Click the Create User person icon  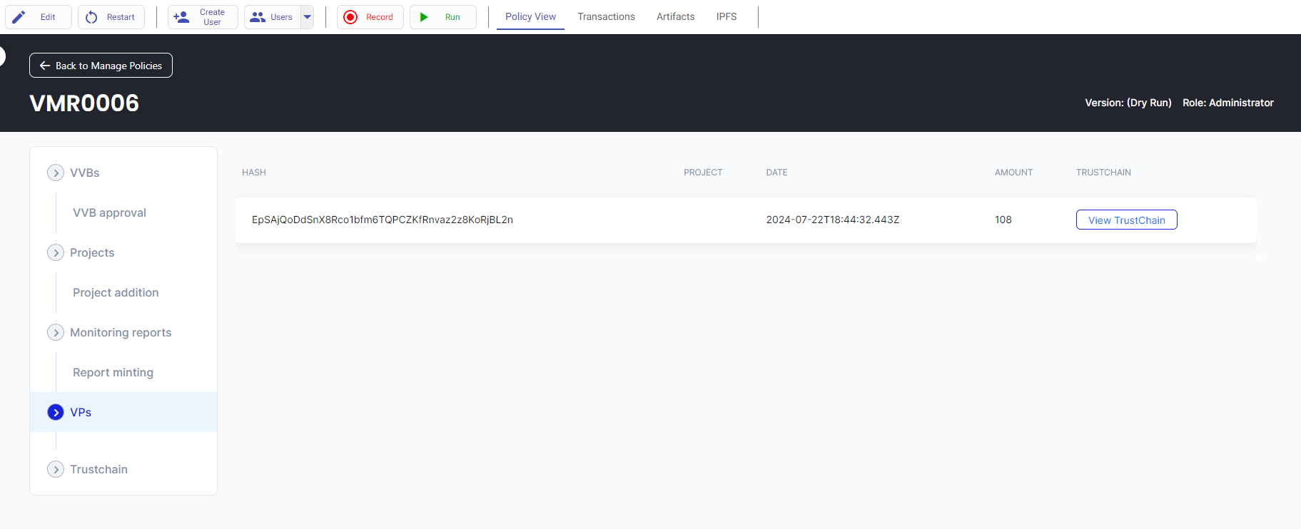[x=181, y=17]
